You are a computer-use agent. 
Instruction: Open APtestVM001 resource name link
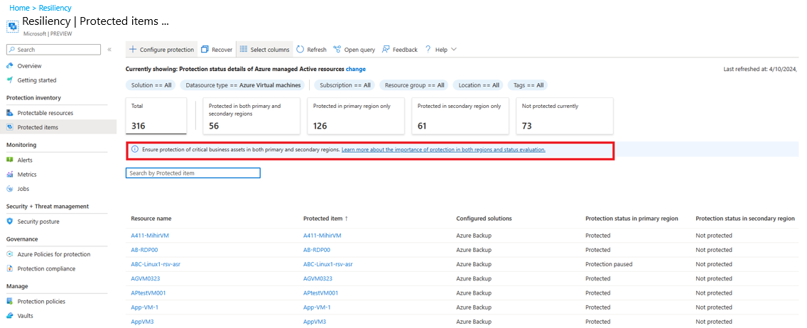(x=148, y=293)
